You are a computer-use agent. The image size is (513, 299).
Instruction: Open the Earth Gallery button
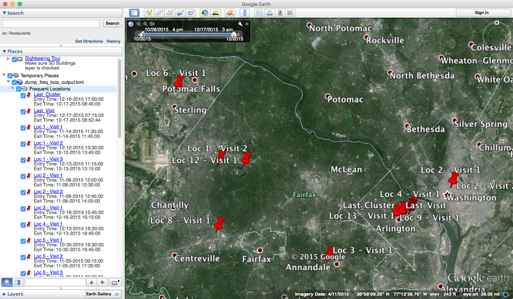103,294
